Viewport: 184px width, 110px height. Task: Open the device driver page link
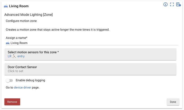22,87
